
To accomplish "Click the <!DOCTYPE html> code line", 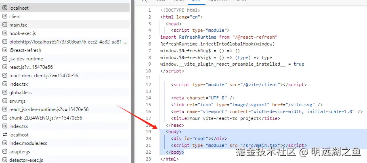I will 180,10.
